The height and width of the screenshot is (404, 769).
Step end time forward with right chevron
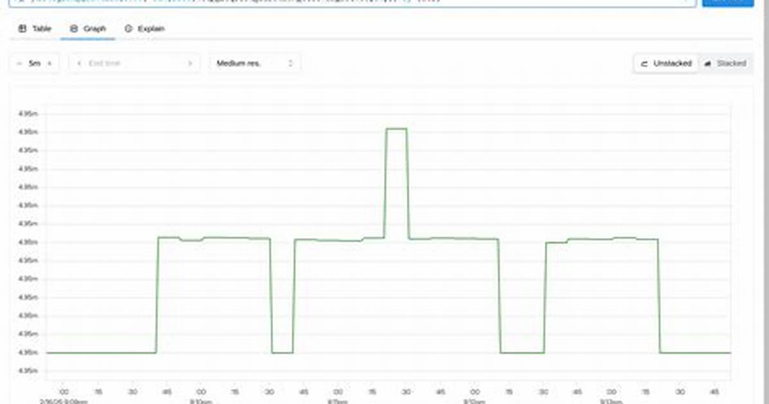[x=190, y=63]
